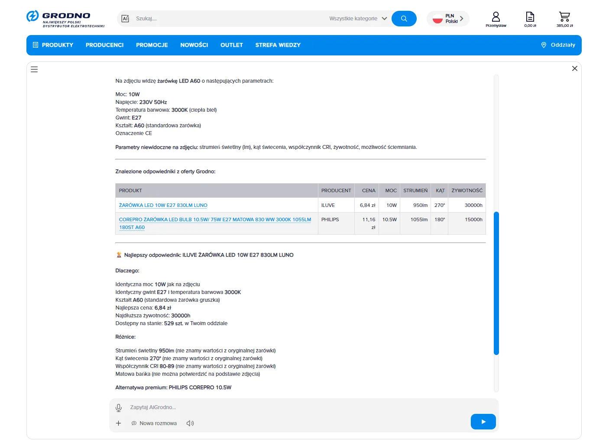Click the 270° angle cell
Viewport: 609px width, 442px height.
click(440, 205)
